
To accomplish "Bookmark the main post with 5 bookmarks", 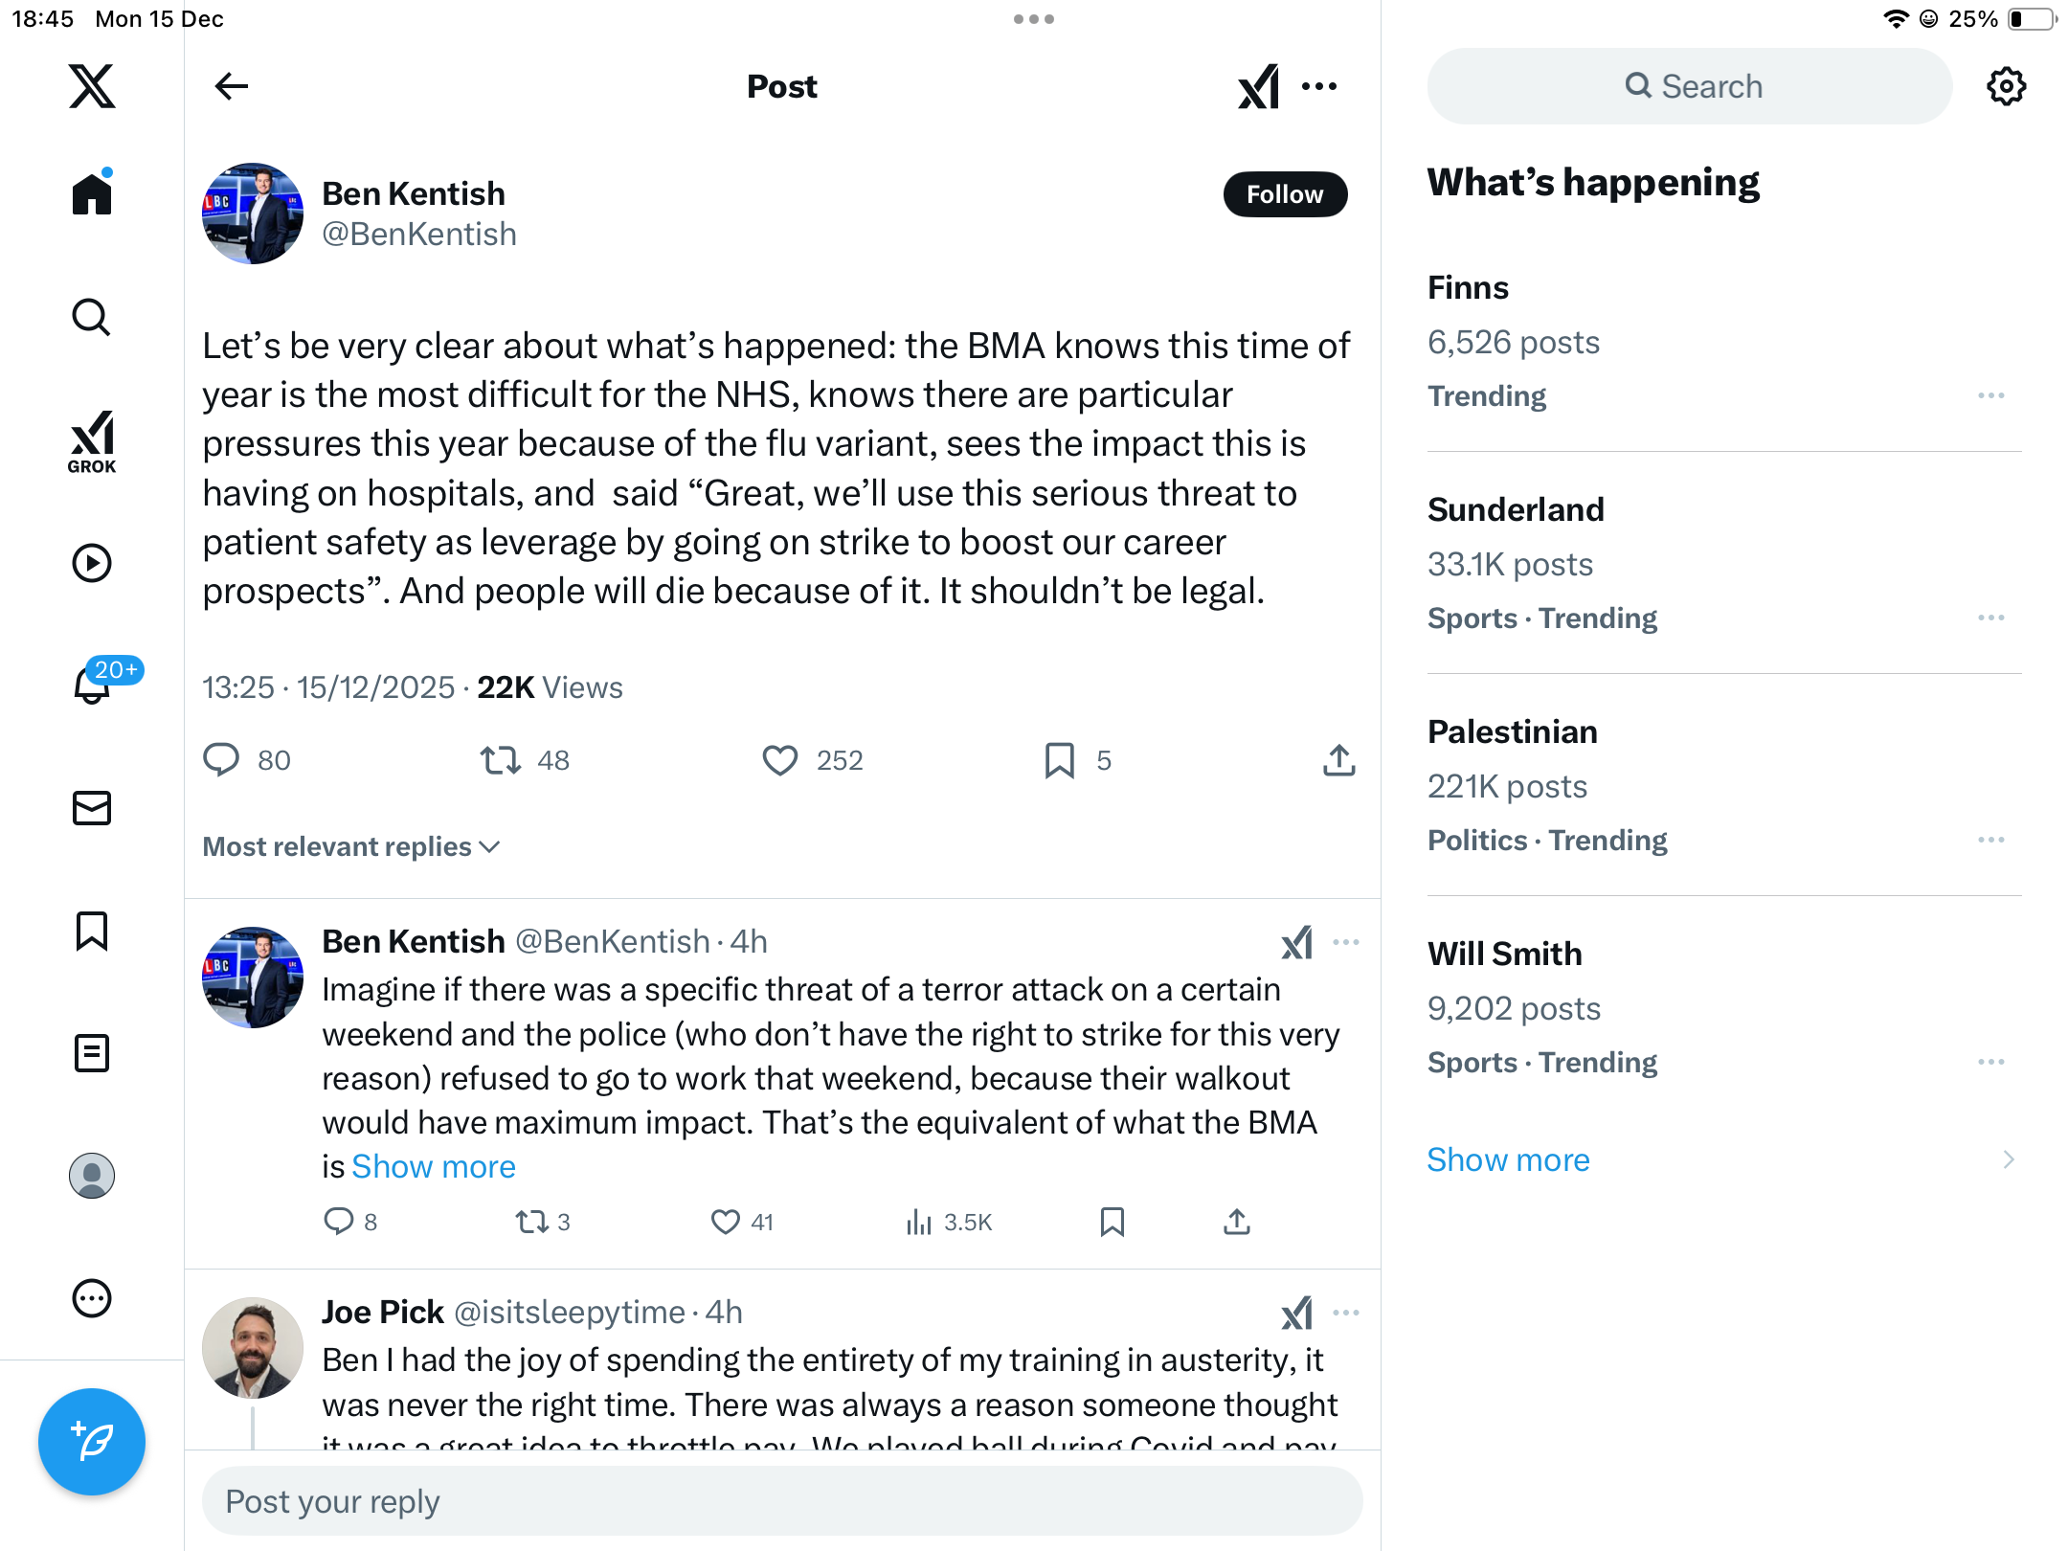I will pos(1059,760).
